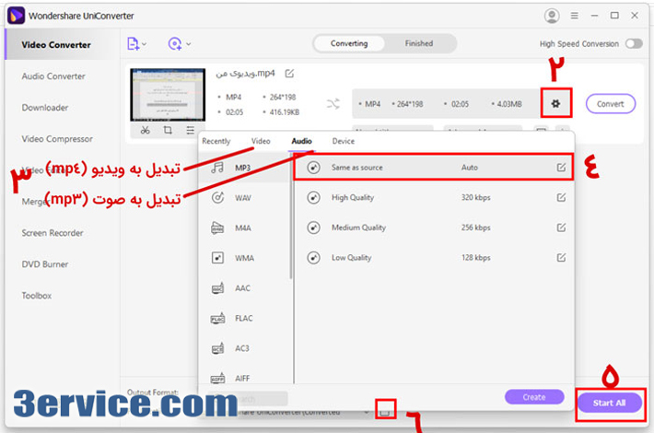
Task: Edit the Same as source preset
Action: [561, 168]
